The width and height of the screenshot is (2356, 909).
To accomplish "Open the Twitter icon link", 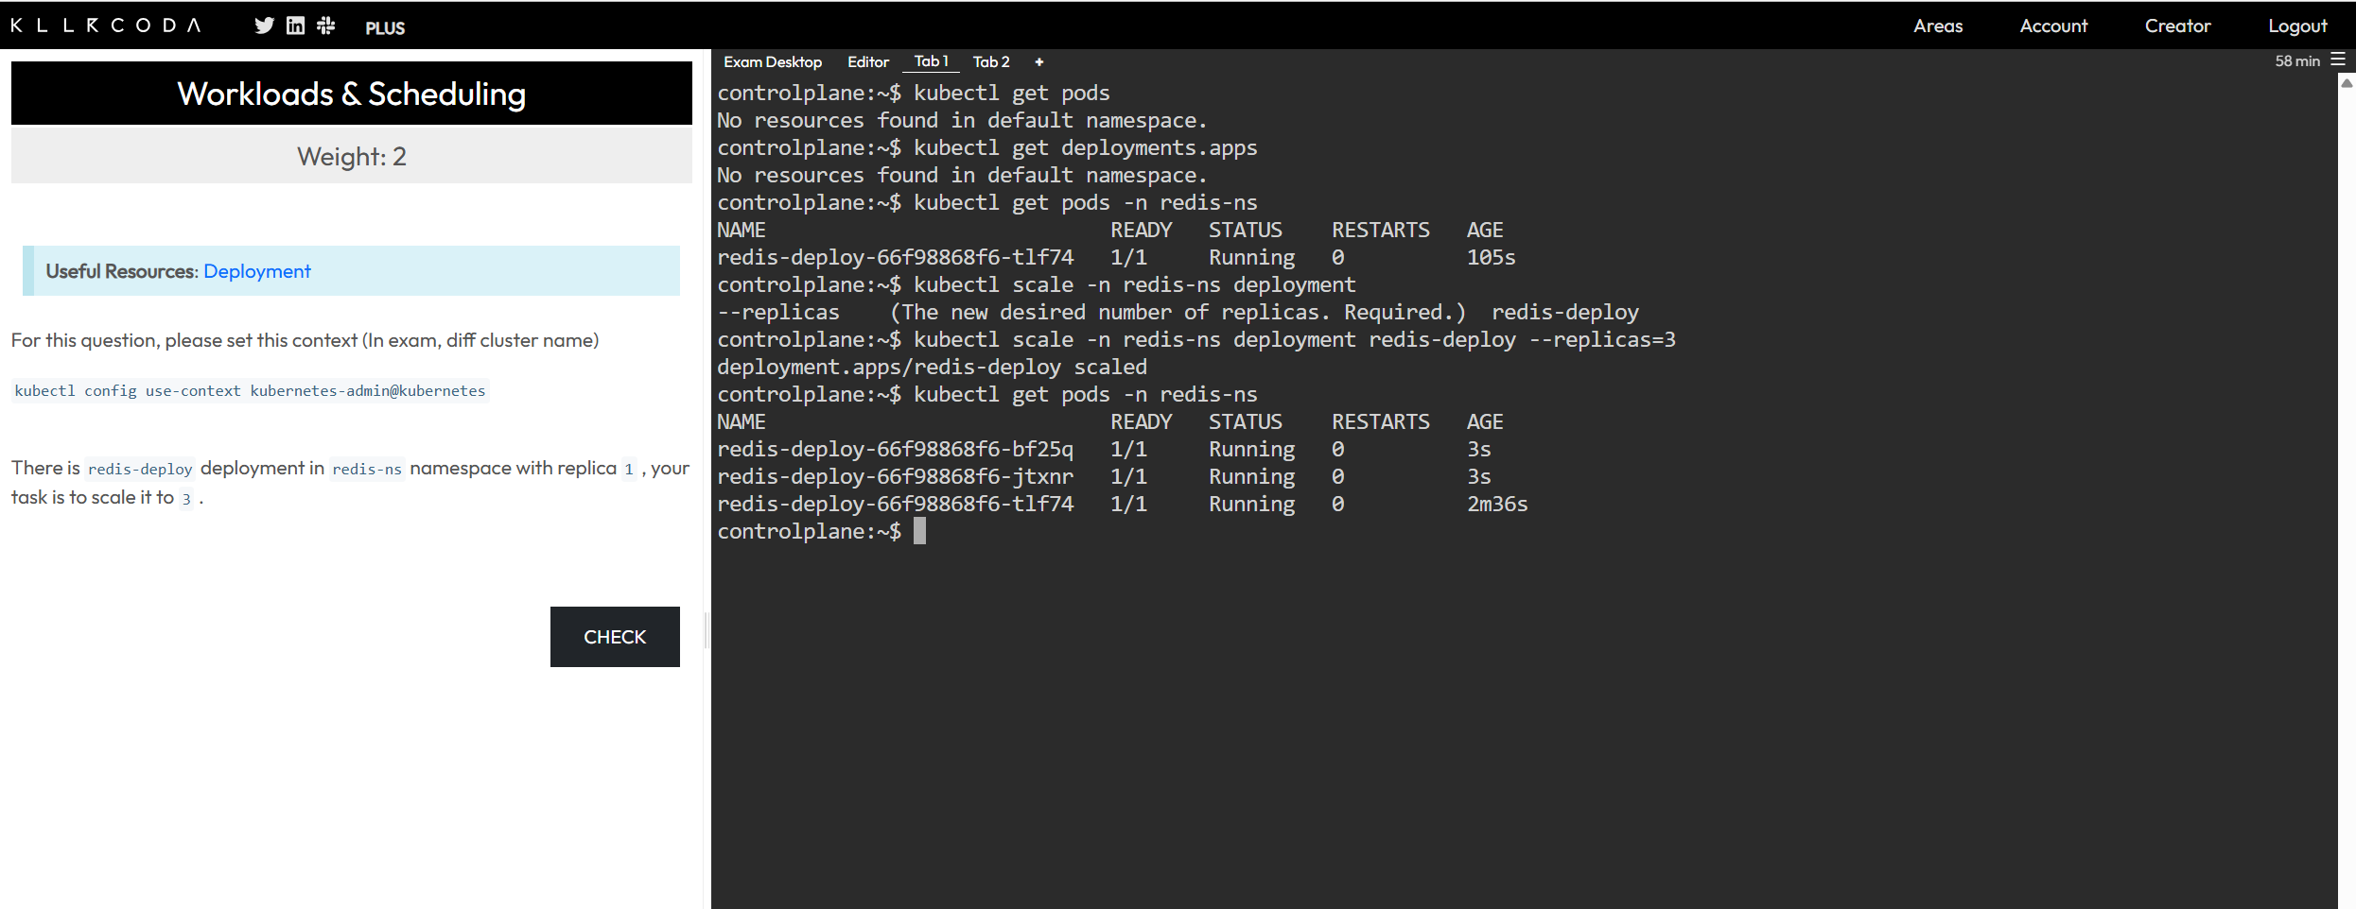I will coord(264,26).
